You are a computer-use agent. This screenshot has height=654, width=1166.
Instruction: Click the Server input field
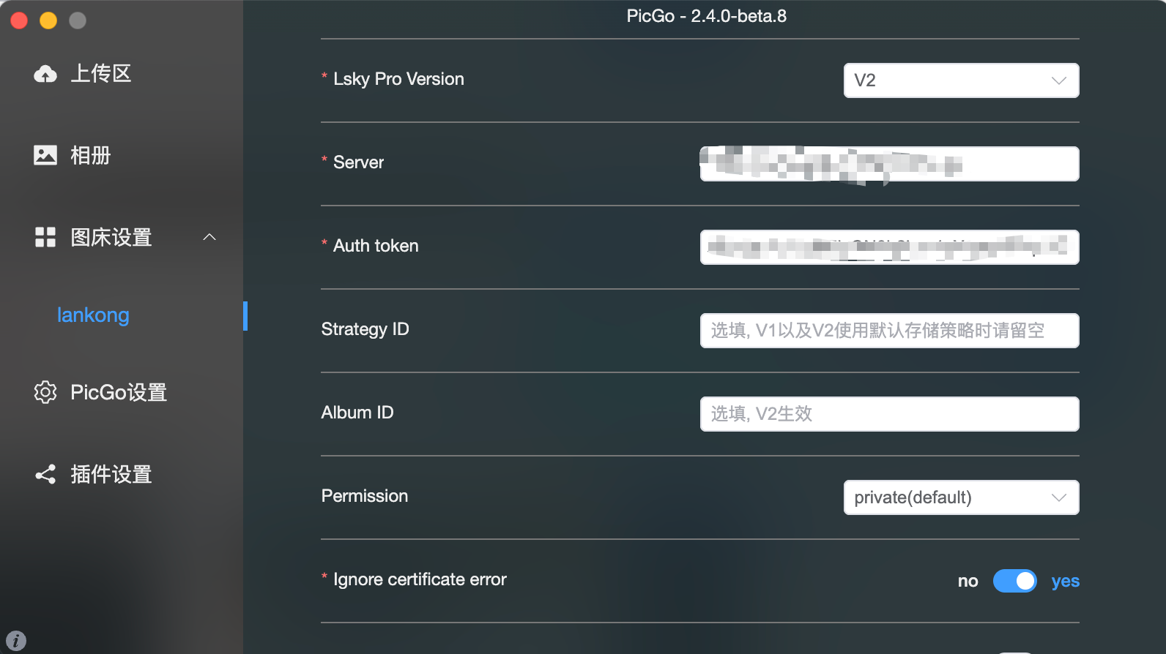pos(889,164)
